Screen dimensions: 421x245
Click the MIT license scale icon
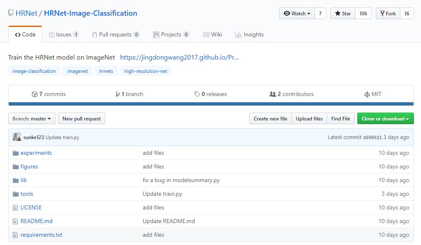[x=367, y=94]
